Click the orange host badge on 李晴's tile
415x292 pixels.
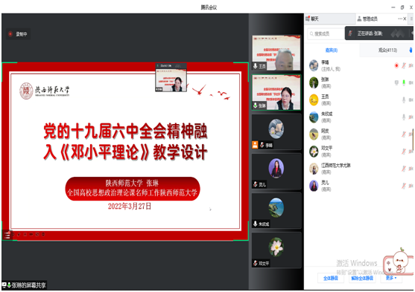click(255, 145)
